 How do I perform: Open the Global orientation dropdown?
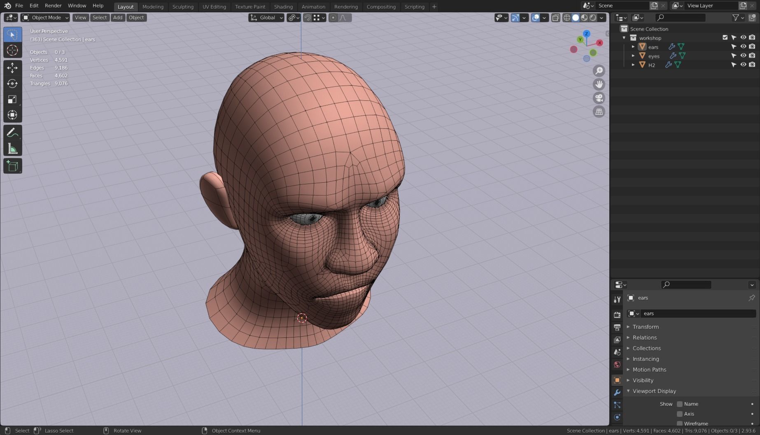tap(266, 18)
